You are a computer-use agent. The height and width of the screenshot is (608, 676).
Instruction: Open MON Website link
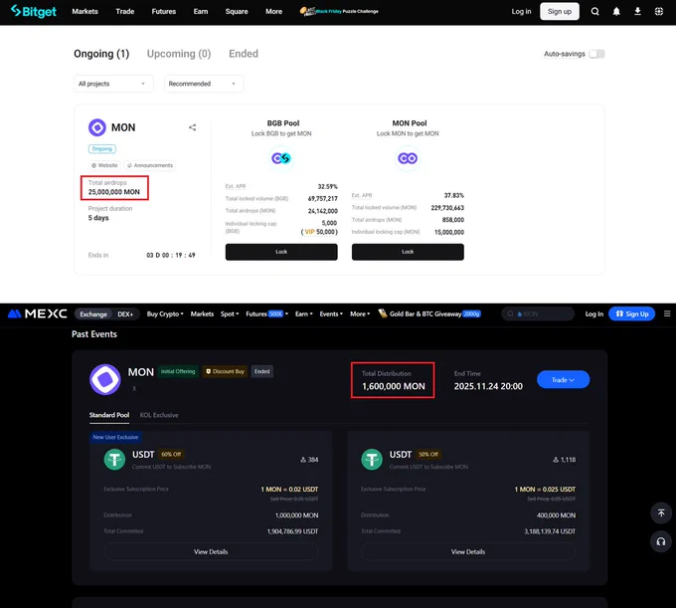coord(104,166)
